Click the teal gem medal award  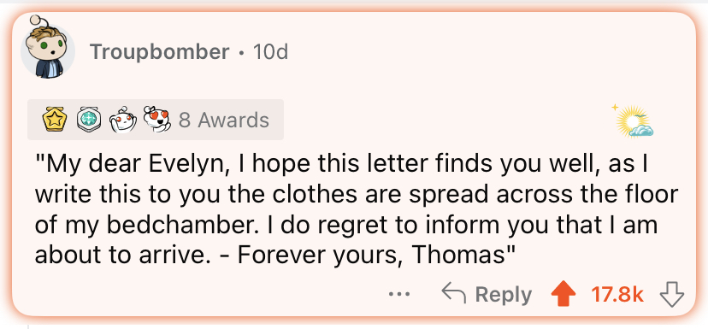pos(87,120)
